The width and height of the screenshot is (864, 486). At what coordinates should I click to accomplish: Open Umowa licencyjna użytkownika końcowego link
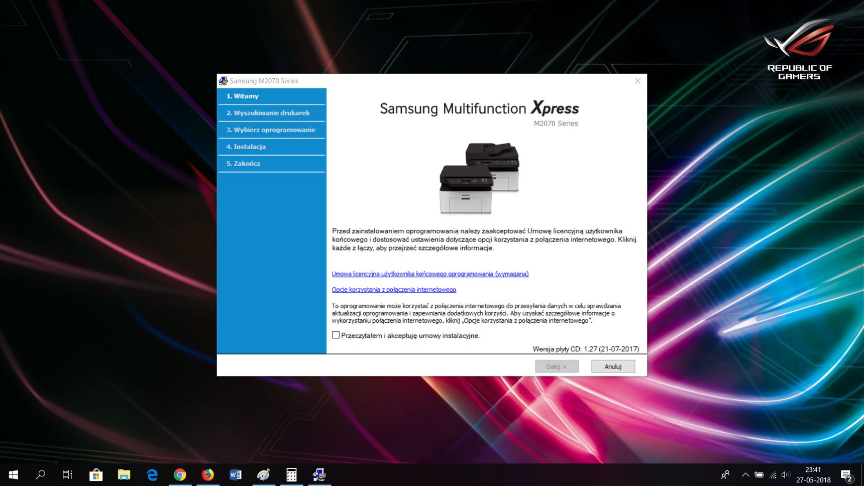[430, 274]
